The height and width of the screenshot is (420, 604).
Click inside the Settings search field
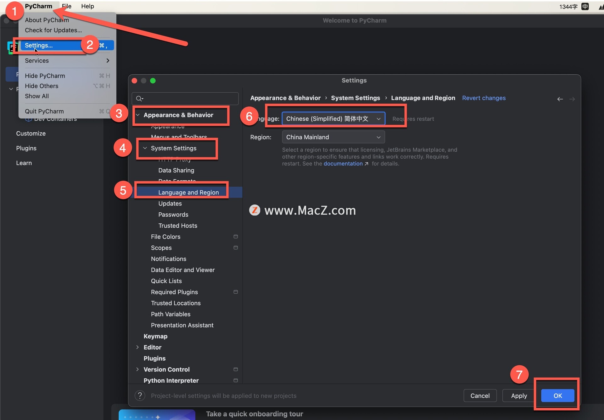185,99
